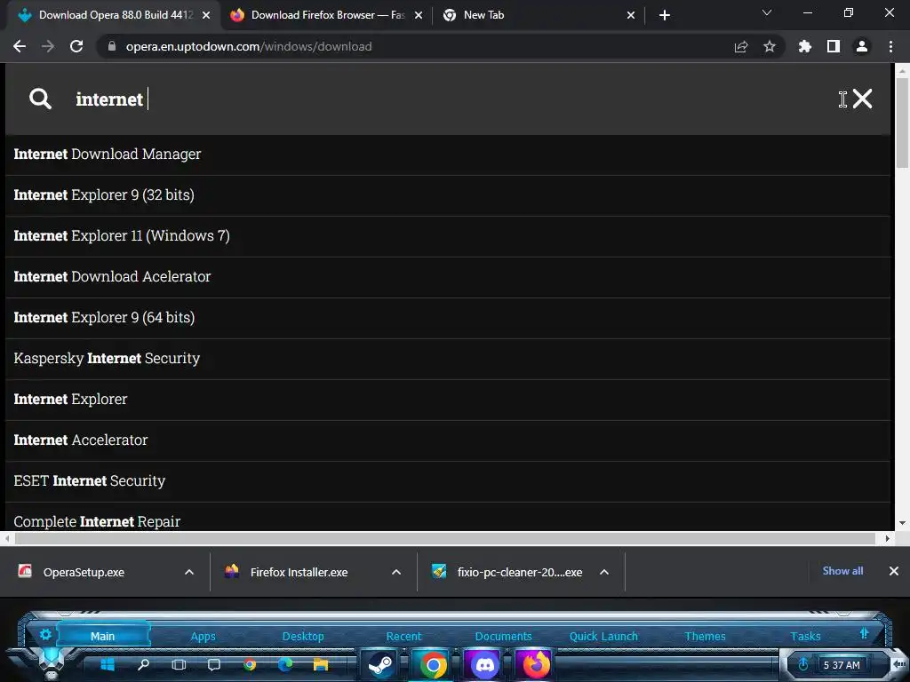This screenshot has width=910, height=682.
Task: Launch Firefox from the dock
Action: 535,665
